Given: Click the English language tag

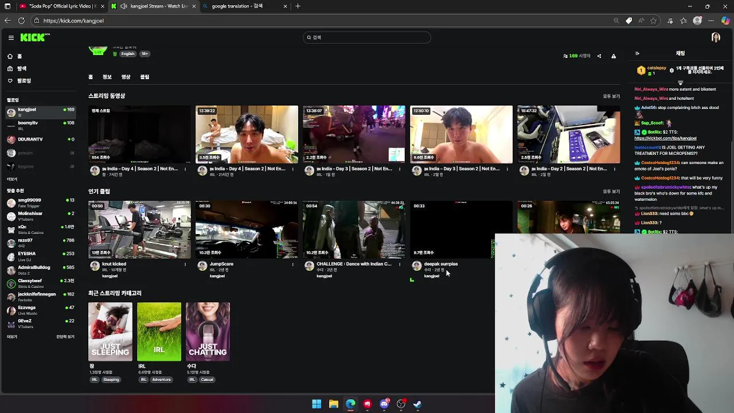Looking at the screenshot, I should [128, 54].
